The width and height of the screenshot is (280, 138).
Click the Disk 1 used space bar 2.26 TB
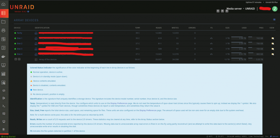point(239,38)
